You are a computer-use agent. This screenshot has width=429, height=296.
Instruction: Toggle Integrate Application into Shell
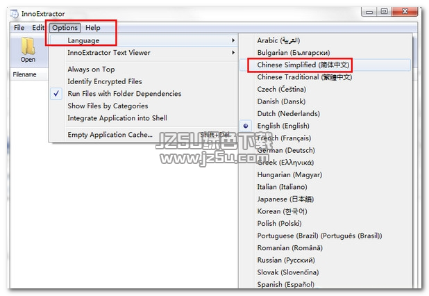143,118
